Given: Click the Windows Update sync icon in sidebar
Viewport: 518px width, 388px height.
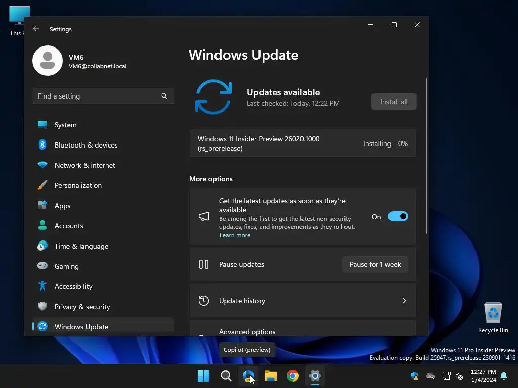Looking at the screenshot, I should [x=42, y=326].
